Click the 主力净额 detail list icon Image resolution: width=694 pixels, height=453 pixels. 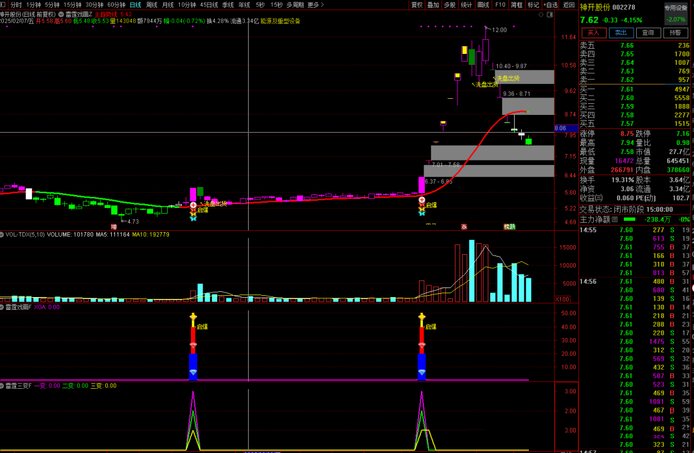(x=614, y=219)
